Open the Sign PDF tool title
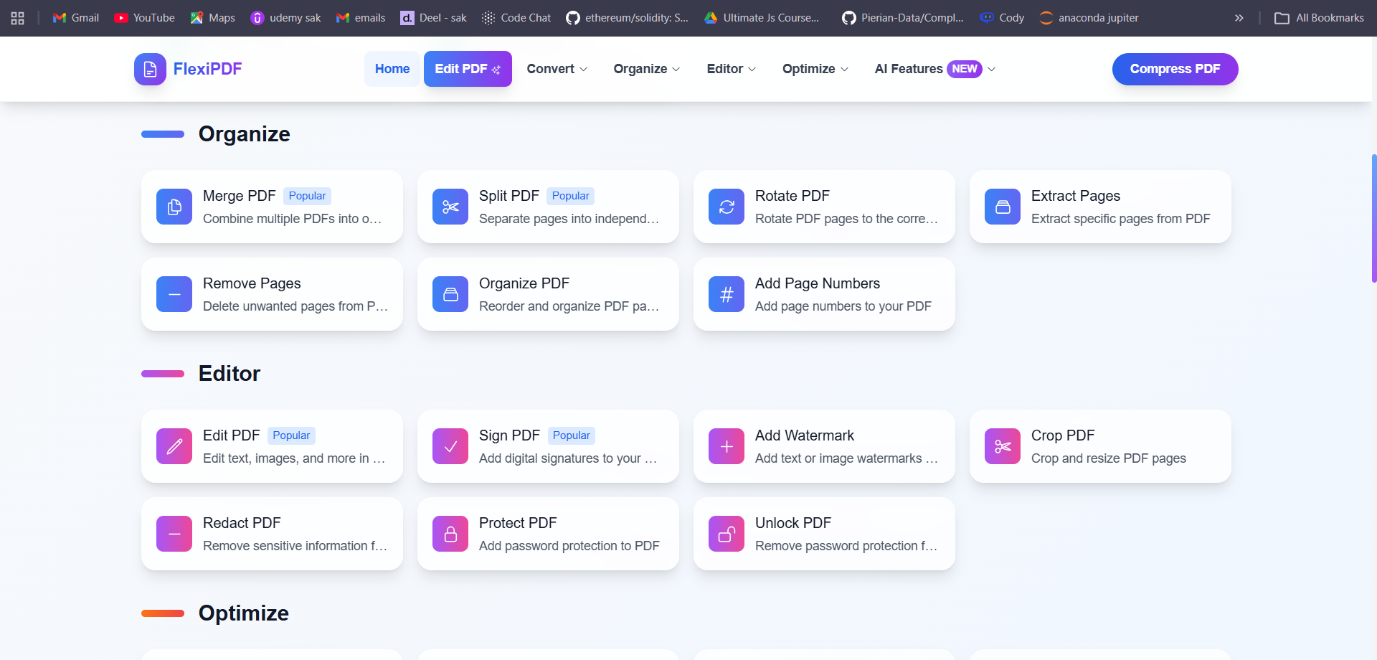The width and height of the screenshot is (1377, 660). tap(509, 435)
